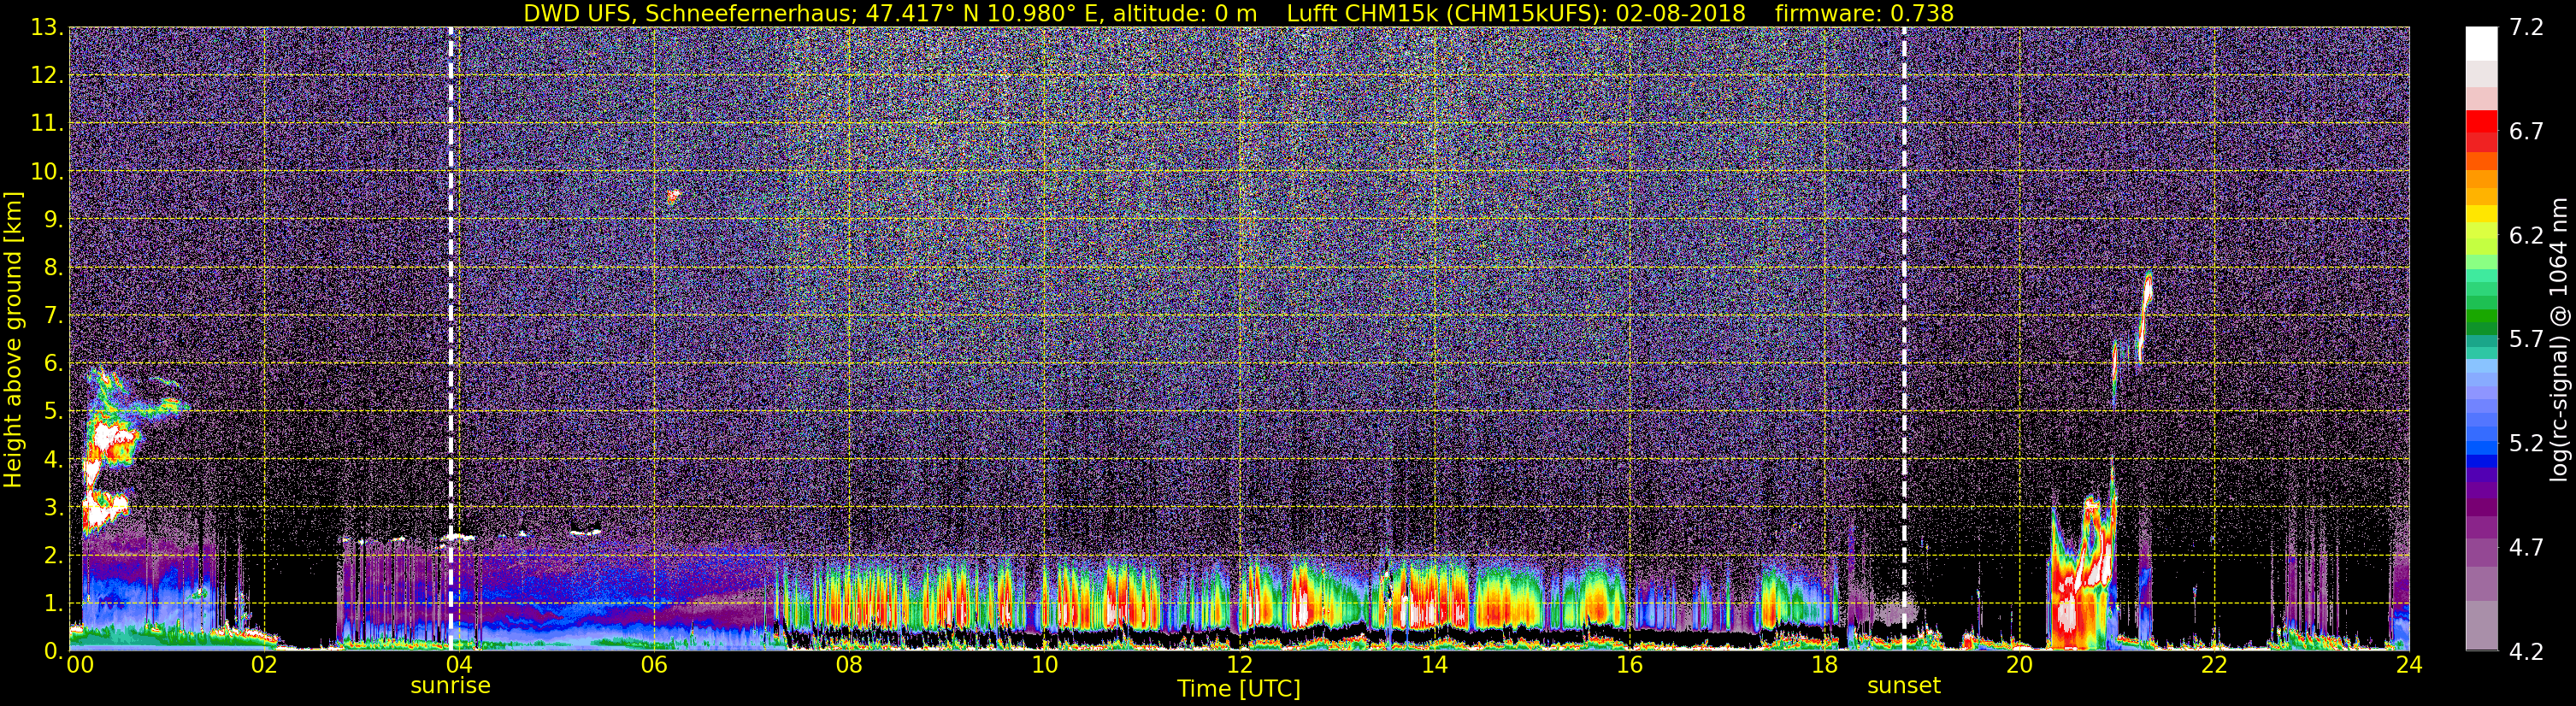
Task: Click the height axis tick '1.'
Action: point(54,603)
